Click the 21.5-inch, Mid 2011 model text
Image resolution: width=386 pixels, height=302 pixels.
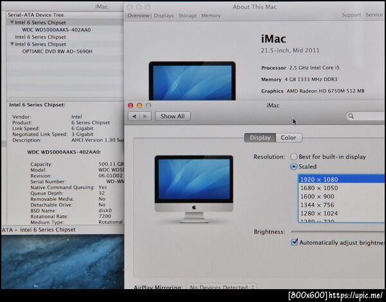[290, 50]
